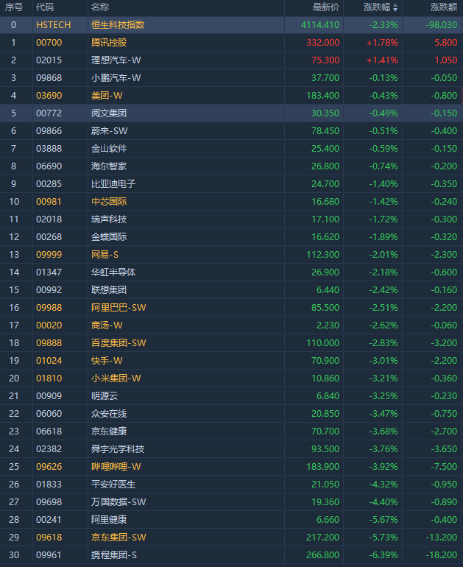Click latest price 4114.410
Viewport: 463px width, 567px height.
pos(320,25)
